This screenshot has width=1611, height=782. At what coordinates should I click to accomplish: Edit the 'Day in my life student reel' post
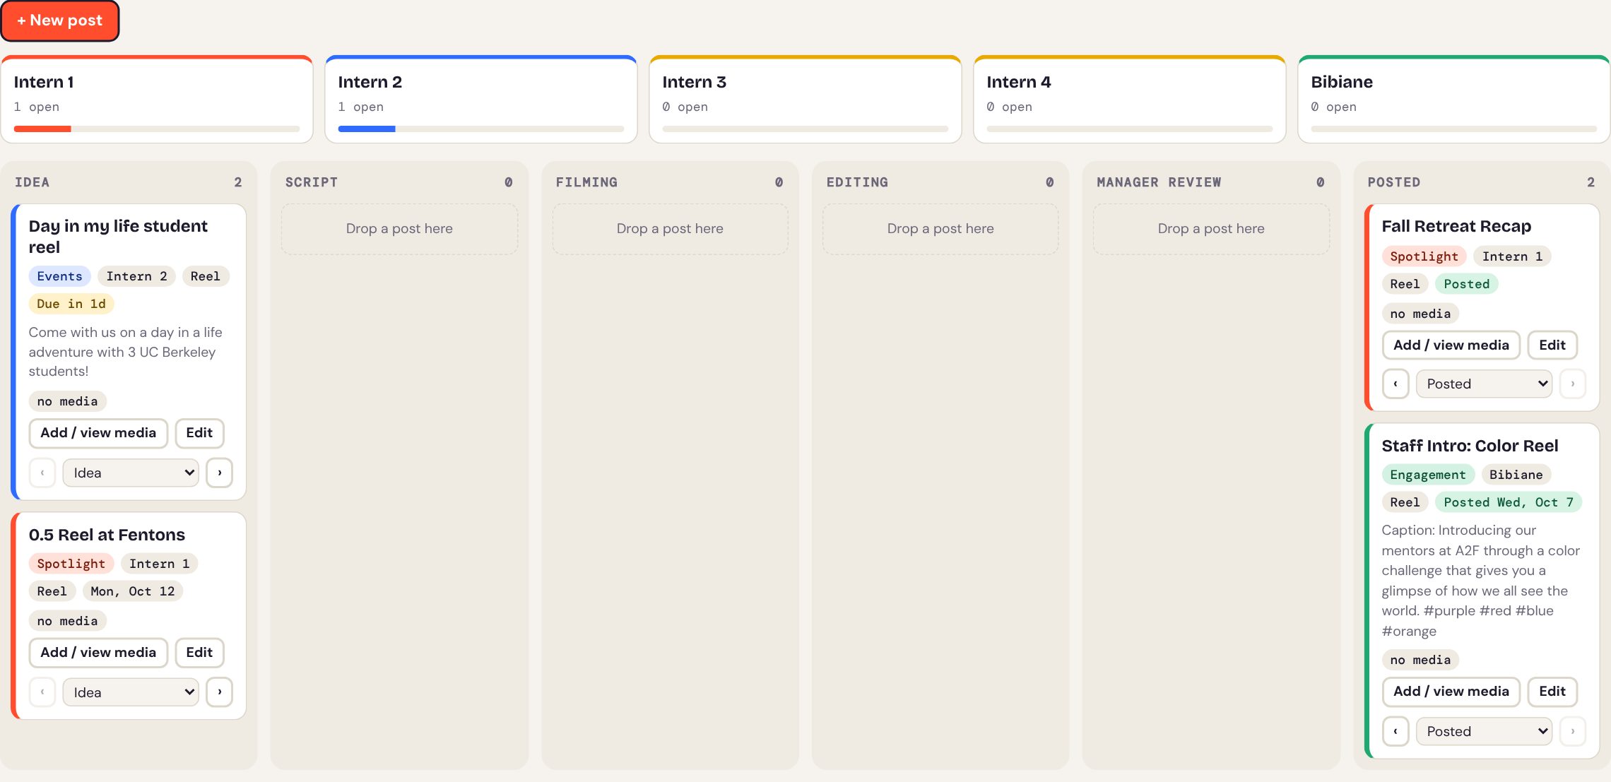199,433
